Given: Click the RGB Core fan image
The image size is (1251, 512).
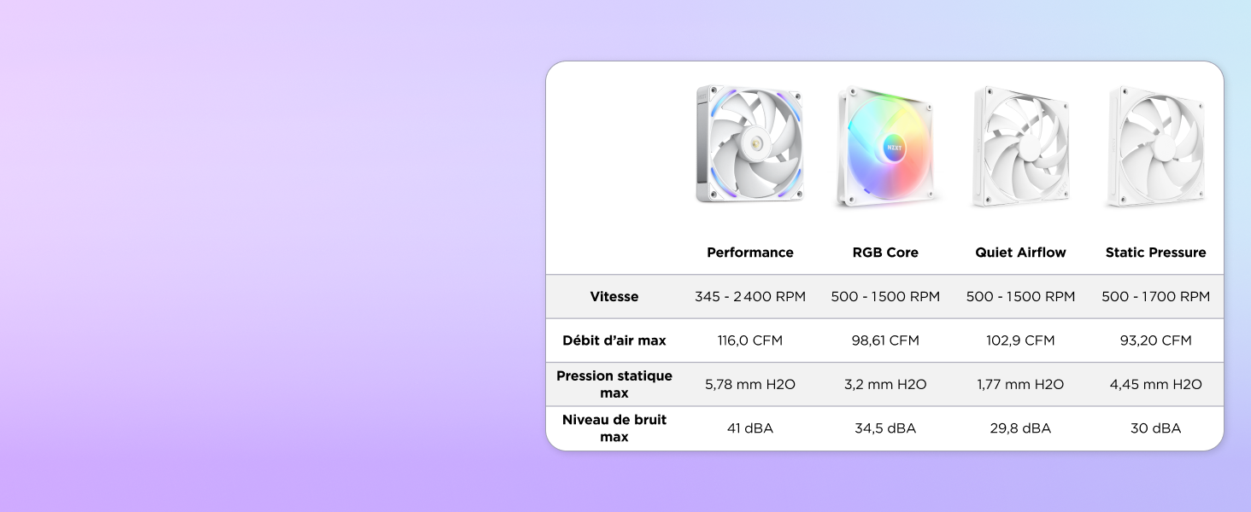Looking at the screenshot, I should 887,147.
